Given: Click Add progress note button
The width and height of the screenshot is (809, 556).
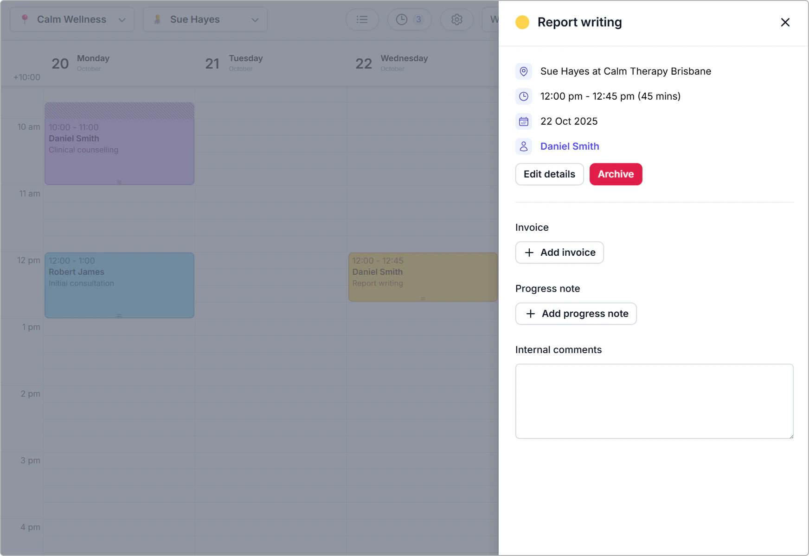Looking at the screenshot, I should 576,314.
